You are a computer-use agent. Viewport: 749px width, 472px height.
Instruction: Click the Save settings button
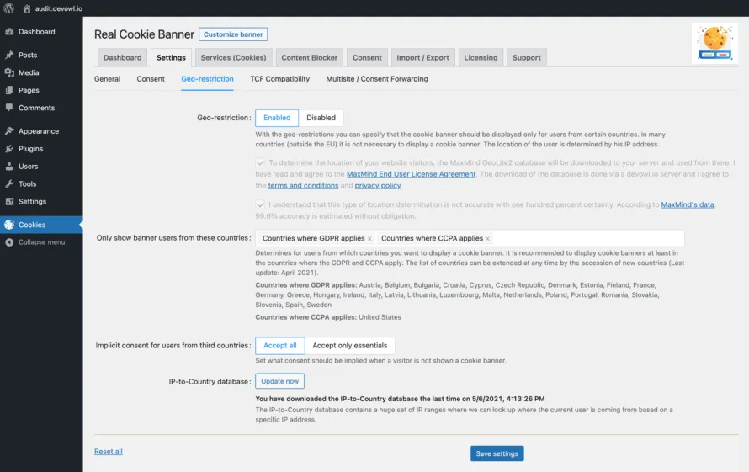pos(497,453)
